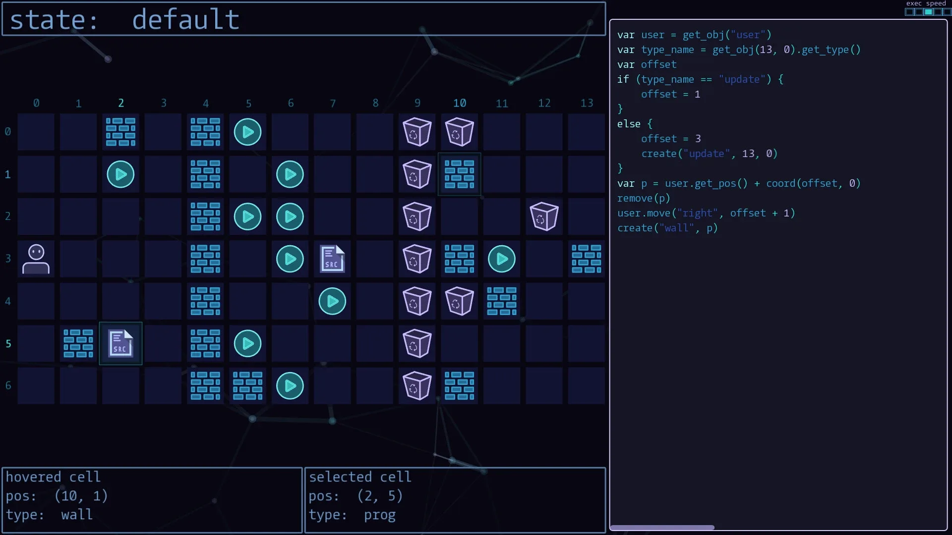Click the lone trash bin in column 12
This screenshot has width=952, height=535.
coord(544,216)
